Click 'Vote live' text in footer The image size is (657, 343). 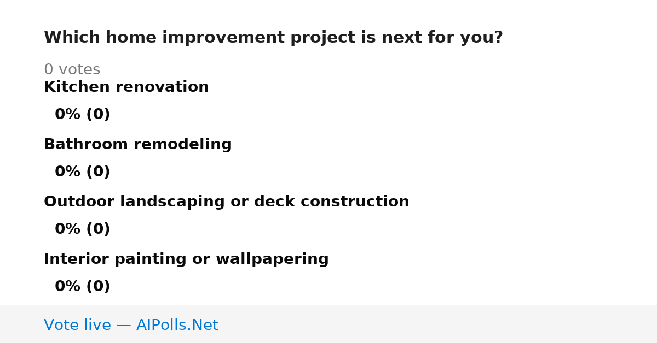coord(77,325)
